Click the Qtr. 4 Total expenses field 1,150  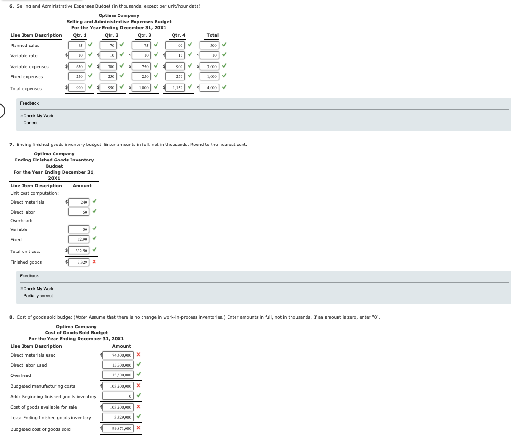[x=175, y=87]
